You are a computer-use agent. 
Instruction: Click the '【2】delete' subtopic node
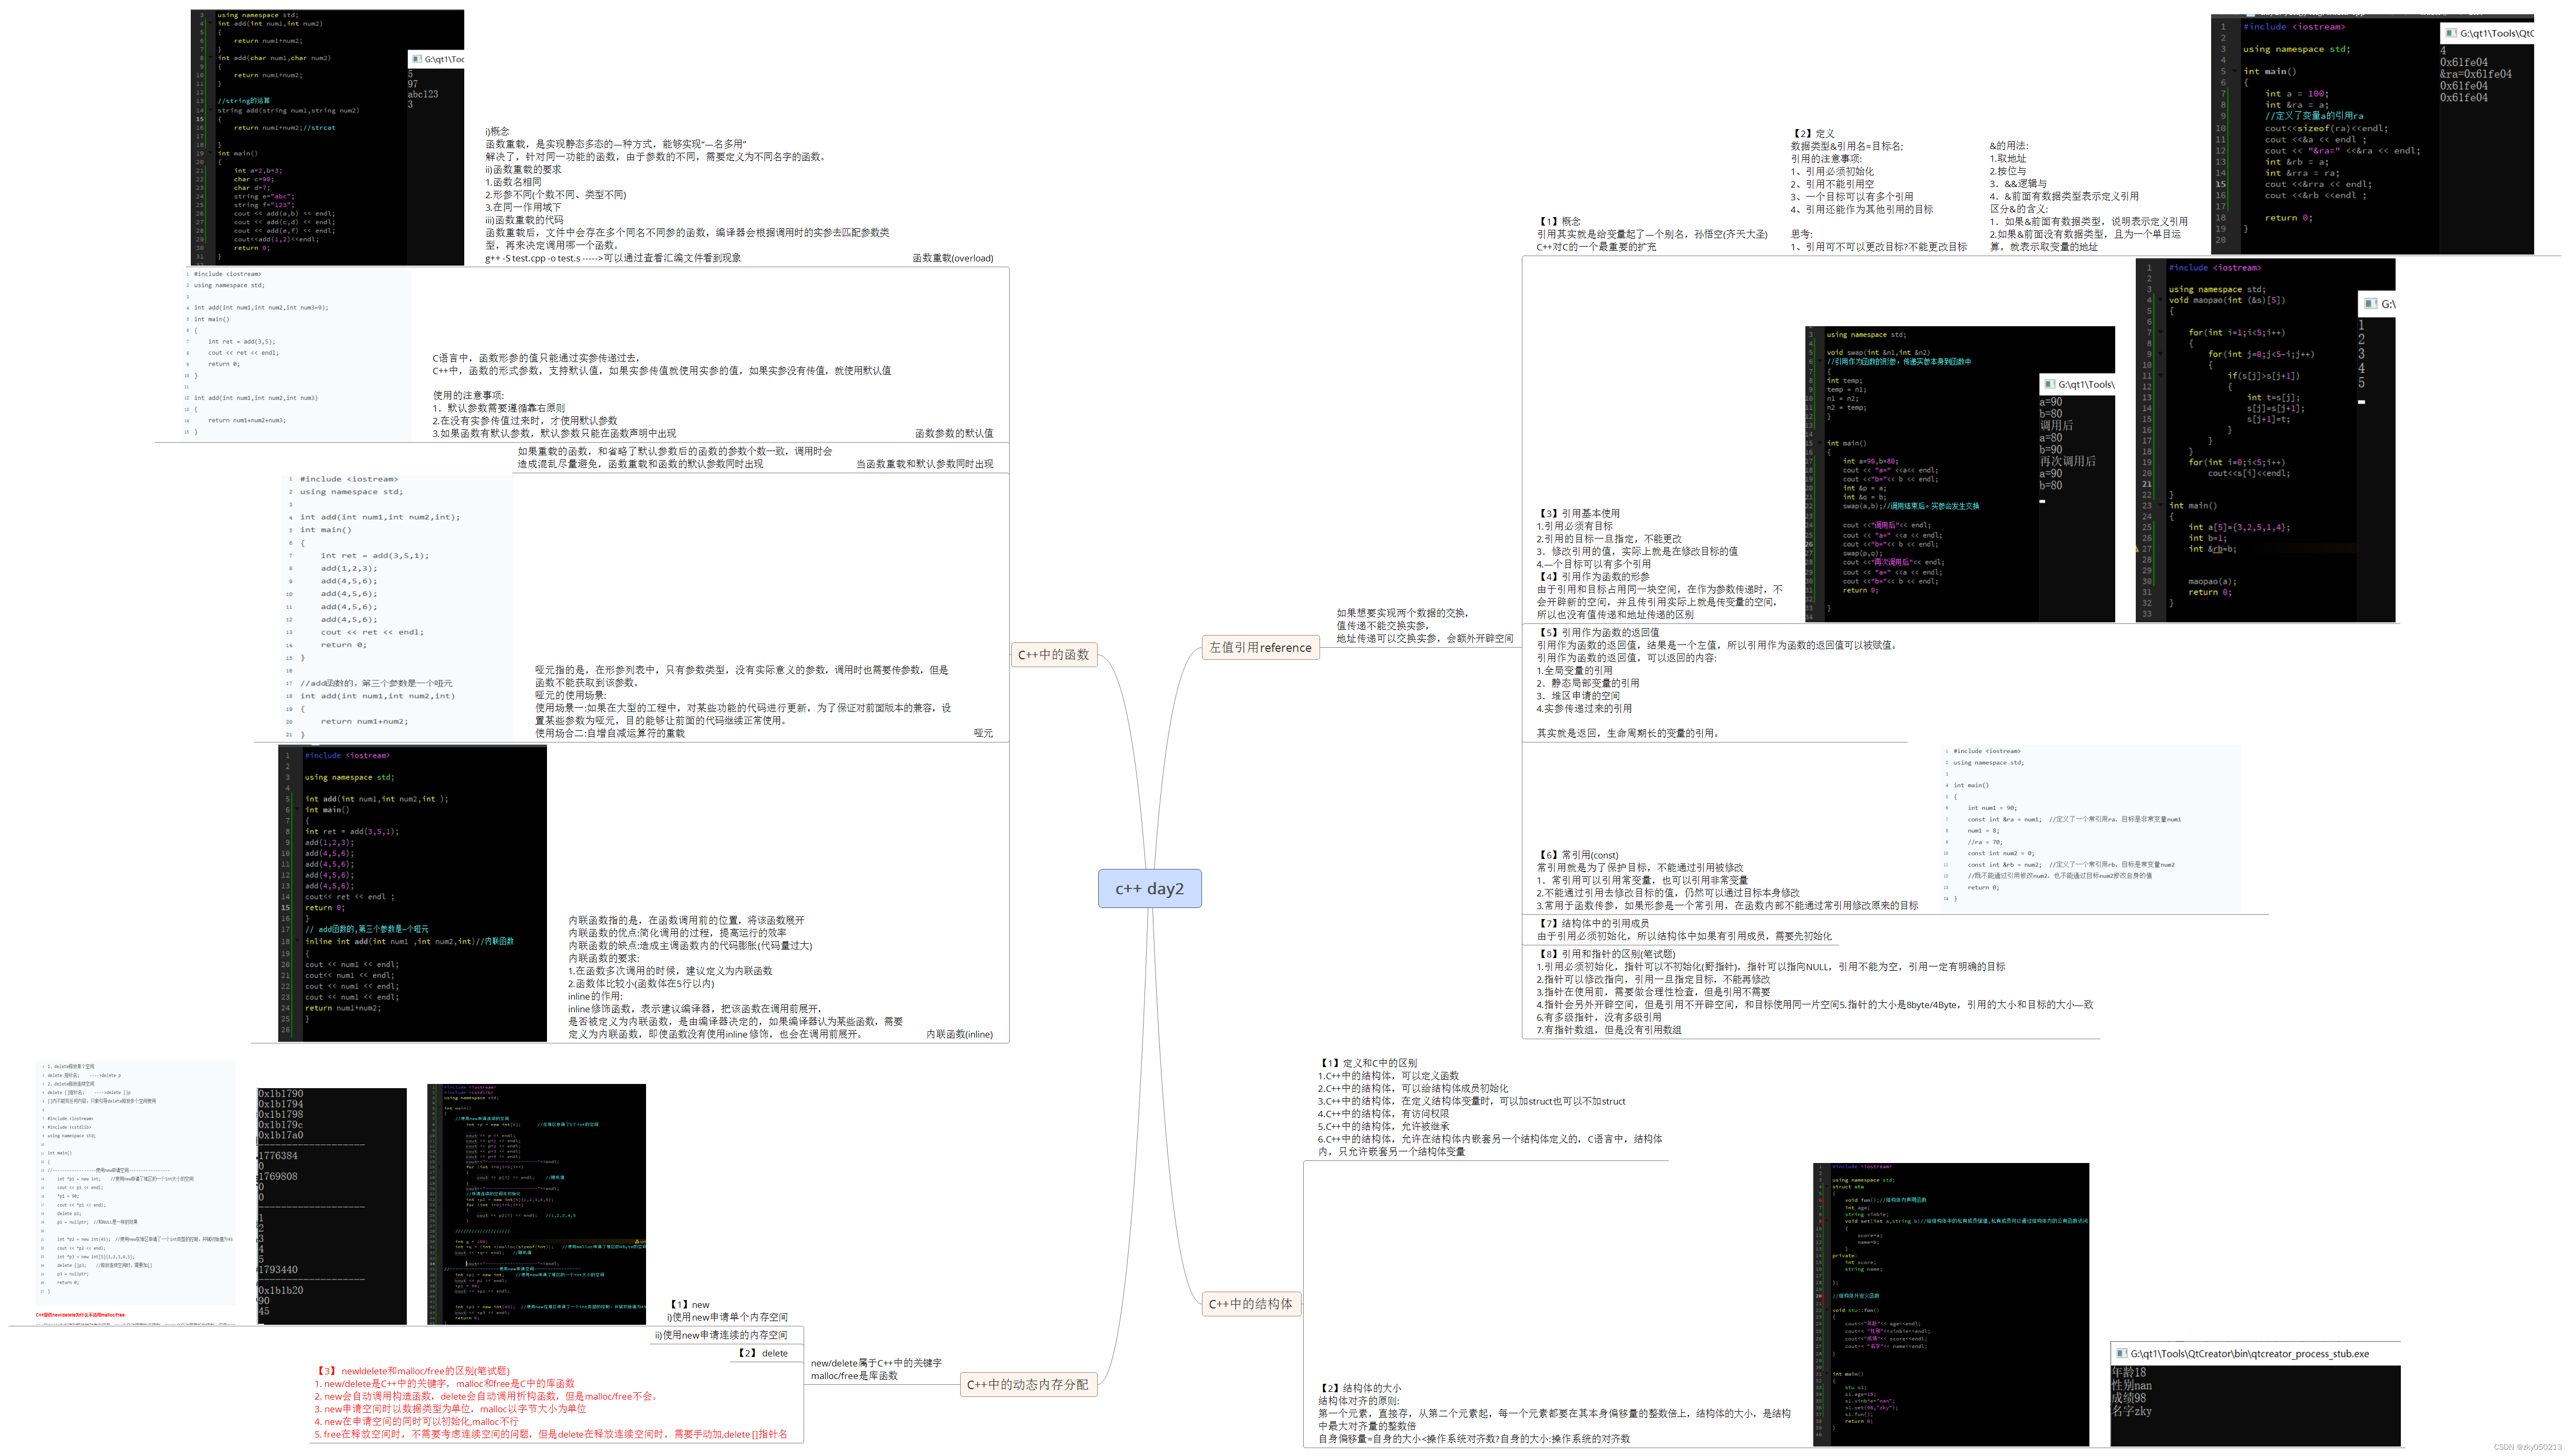763,1353
